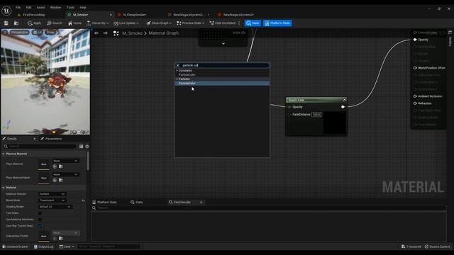Open the Help menu
Image resolution: width=454 pixels, height=255 pixels.
[83, 8]
